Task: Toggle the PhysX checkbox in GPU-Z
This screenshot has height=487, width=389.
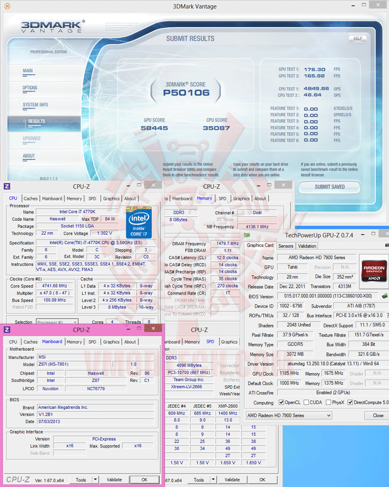Action: (x=328, y=403)
